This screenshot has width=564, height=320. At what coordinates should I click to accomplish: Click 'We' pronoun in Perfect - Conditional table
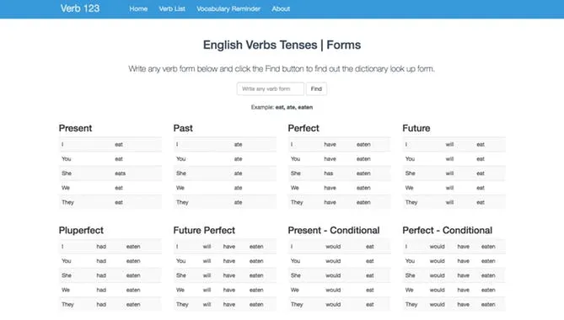pos(410,290)
